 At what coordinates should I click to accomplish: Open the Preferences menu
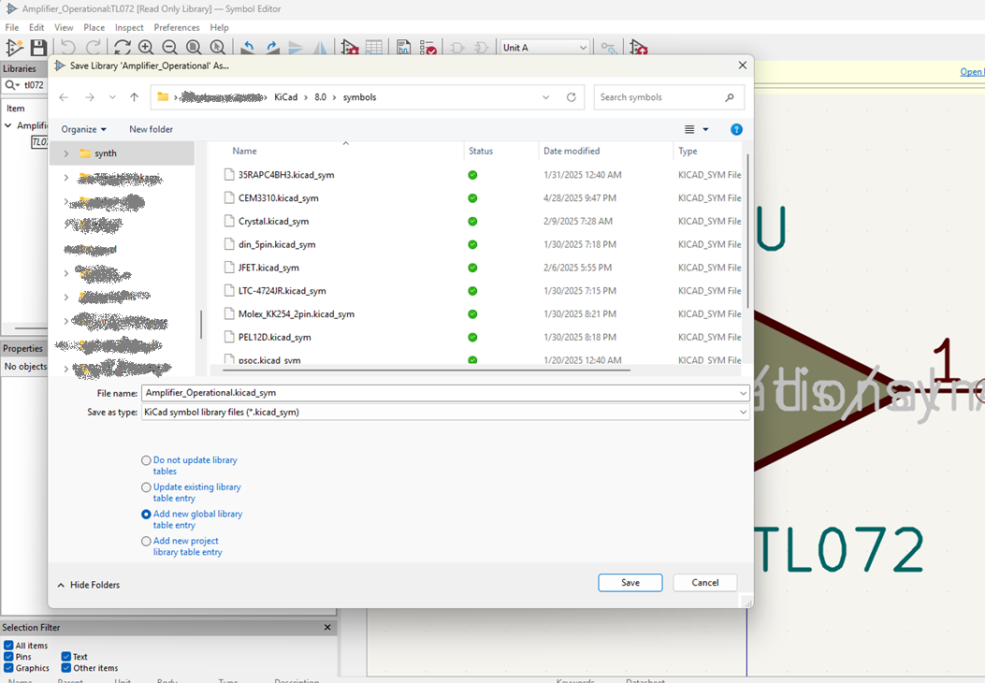click(x=177, y=28)
